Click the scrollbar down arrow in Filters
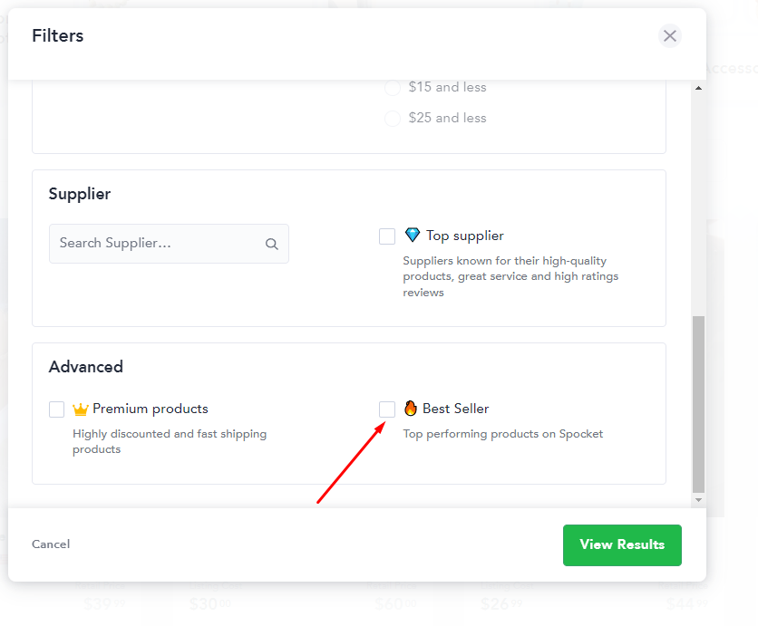Image resolution: width=758 pixels, height=626 pixels. pyautogui.click(x=698, y=499)
